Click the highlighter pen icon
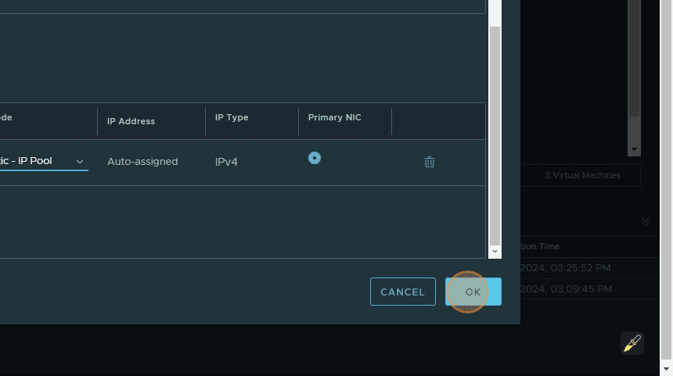 pos(632,343)
